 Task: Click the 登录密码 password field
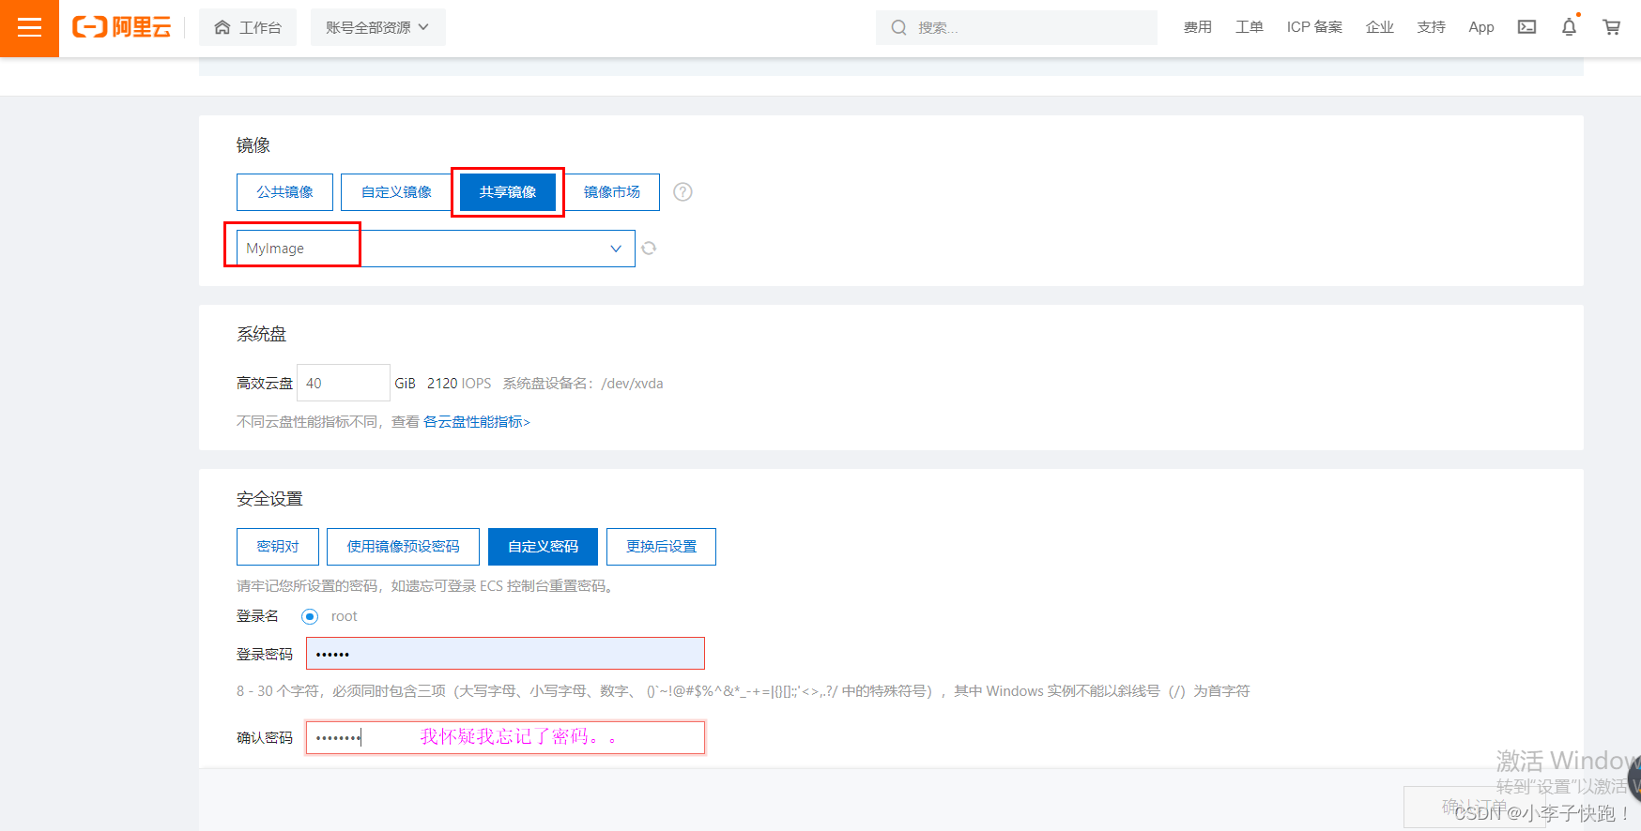tap(505, 654)
